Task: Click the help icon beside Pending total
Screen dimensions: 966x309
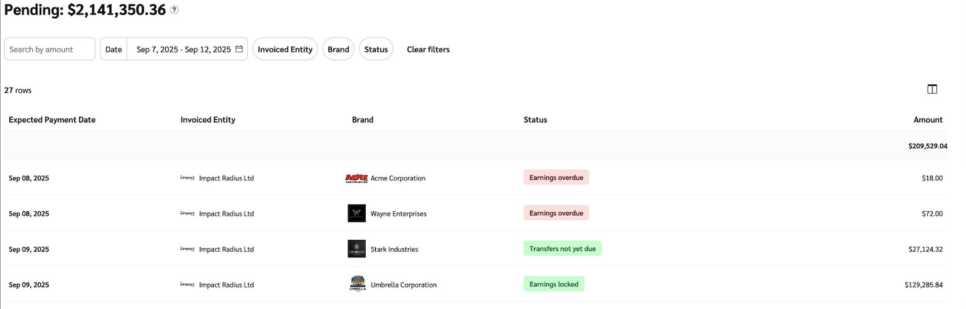Action: click(175, 10)
